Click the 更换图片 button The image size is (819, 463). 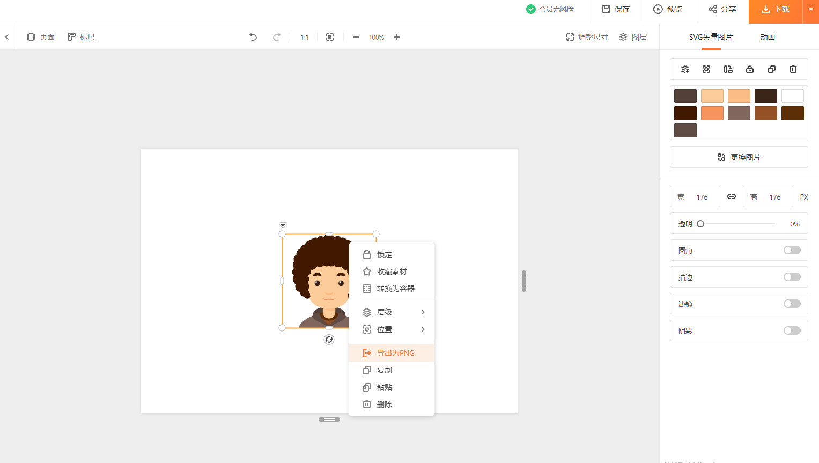click(739, 157)
